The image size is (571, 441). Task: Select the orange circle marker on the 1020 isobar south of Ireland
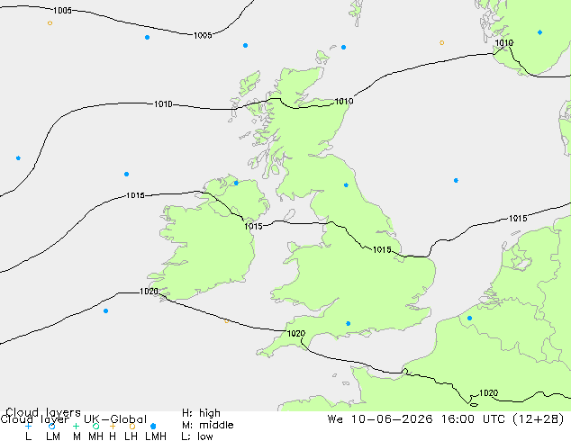226,321
